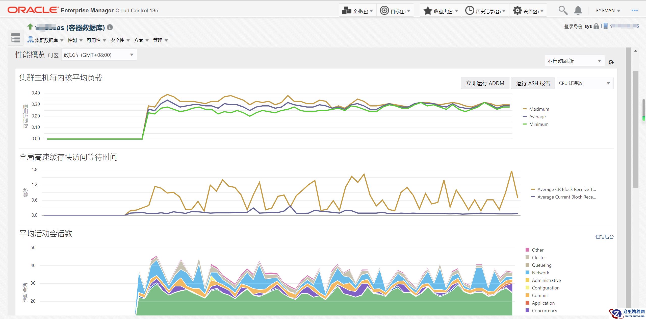Open the History clock menu
The height and width of the screenshot is (319, 646).
tap(485, 11)
